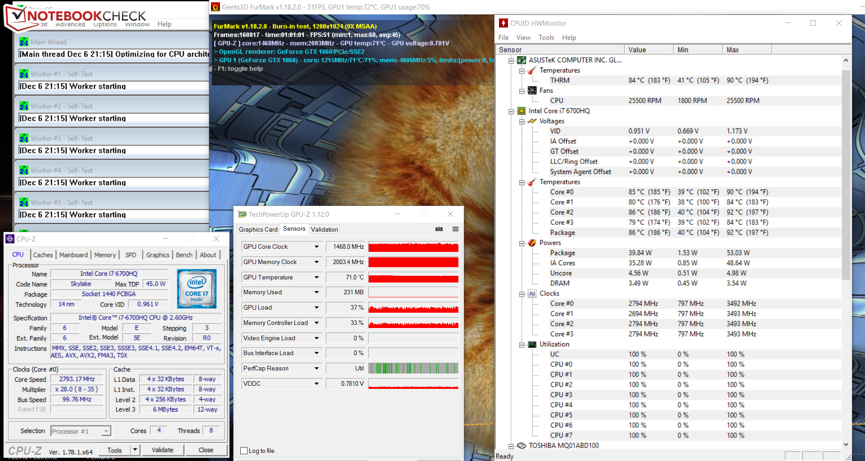
Task: Open the GPU Memory Clock sensor dropdown
Action: point(316,262)
